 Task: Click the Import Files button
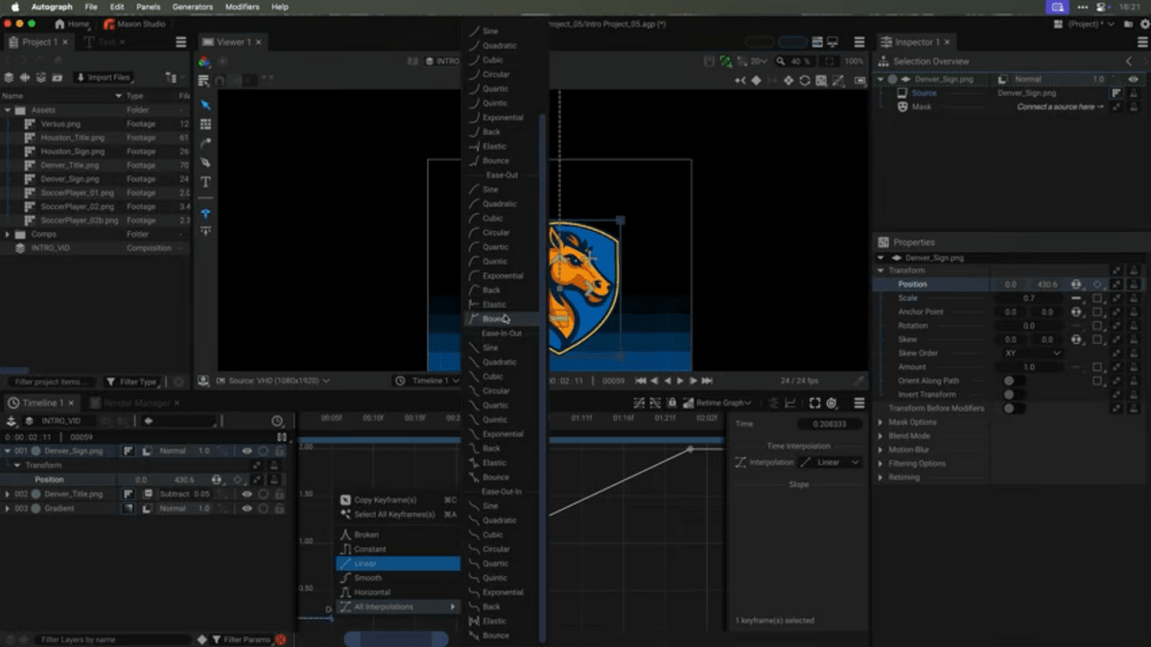(102, 78)
